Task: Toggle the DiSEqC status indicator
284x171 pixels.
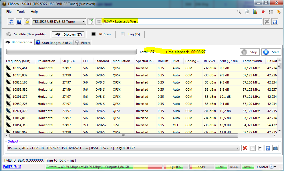Action: pos(234,167)
